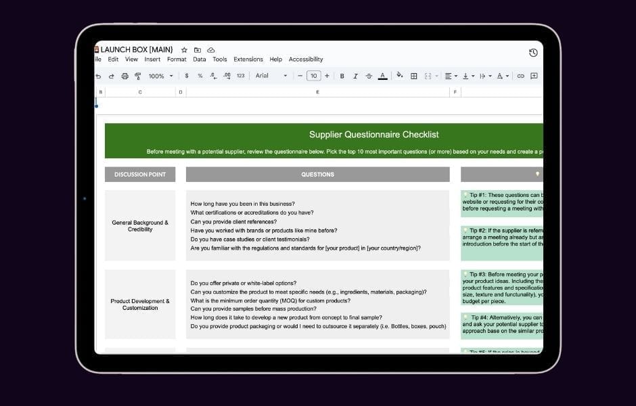Screen dimensions: 636x406
Task: Open text rotation dropdown
Action: [503, 76]
